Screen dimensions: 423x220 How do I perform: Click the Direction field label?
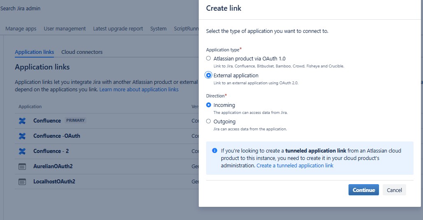(216, 96)
